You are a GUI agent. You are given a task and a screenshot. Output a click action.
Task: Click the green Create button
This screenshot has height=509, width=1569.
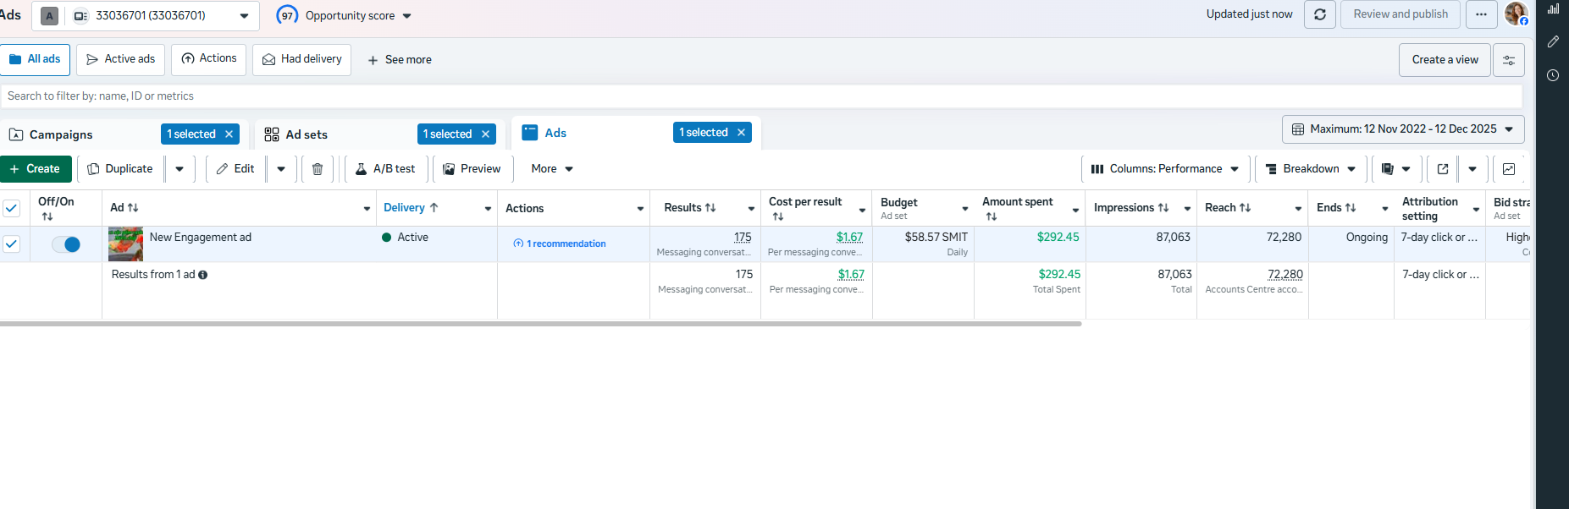coord(36,169)
